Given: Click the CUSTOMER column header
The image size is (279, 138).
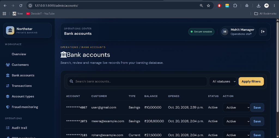Looking at the screenshot, I should coord(99,96).
